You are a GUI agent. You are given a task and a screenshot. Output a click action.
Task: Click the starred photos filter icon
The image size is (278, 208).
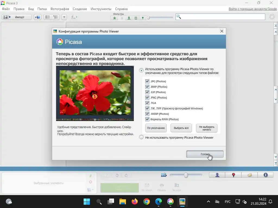115,18
